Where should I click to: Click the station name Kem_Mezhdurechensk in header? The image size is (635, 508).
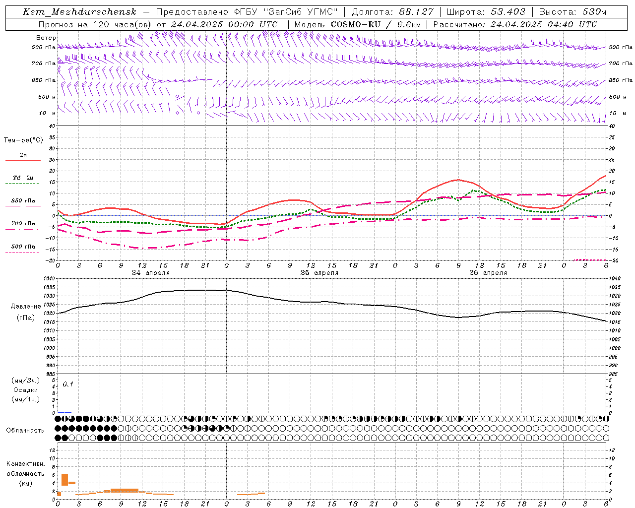coord(79,12)
